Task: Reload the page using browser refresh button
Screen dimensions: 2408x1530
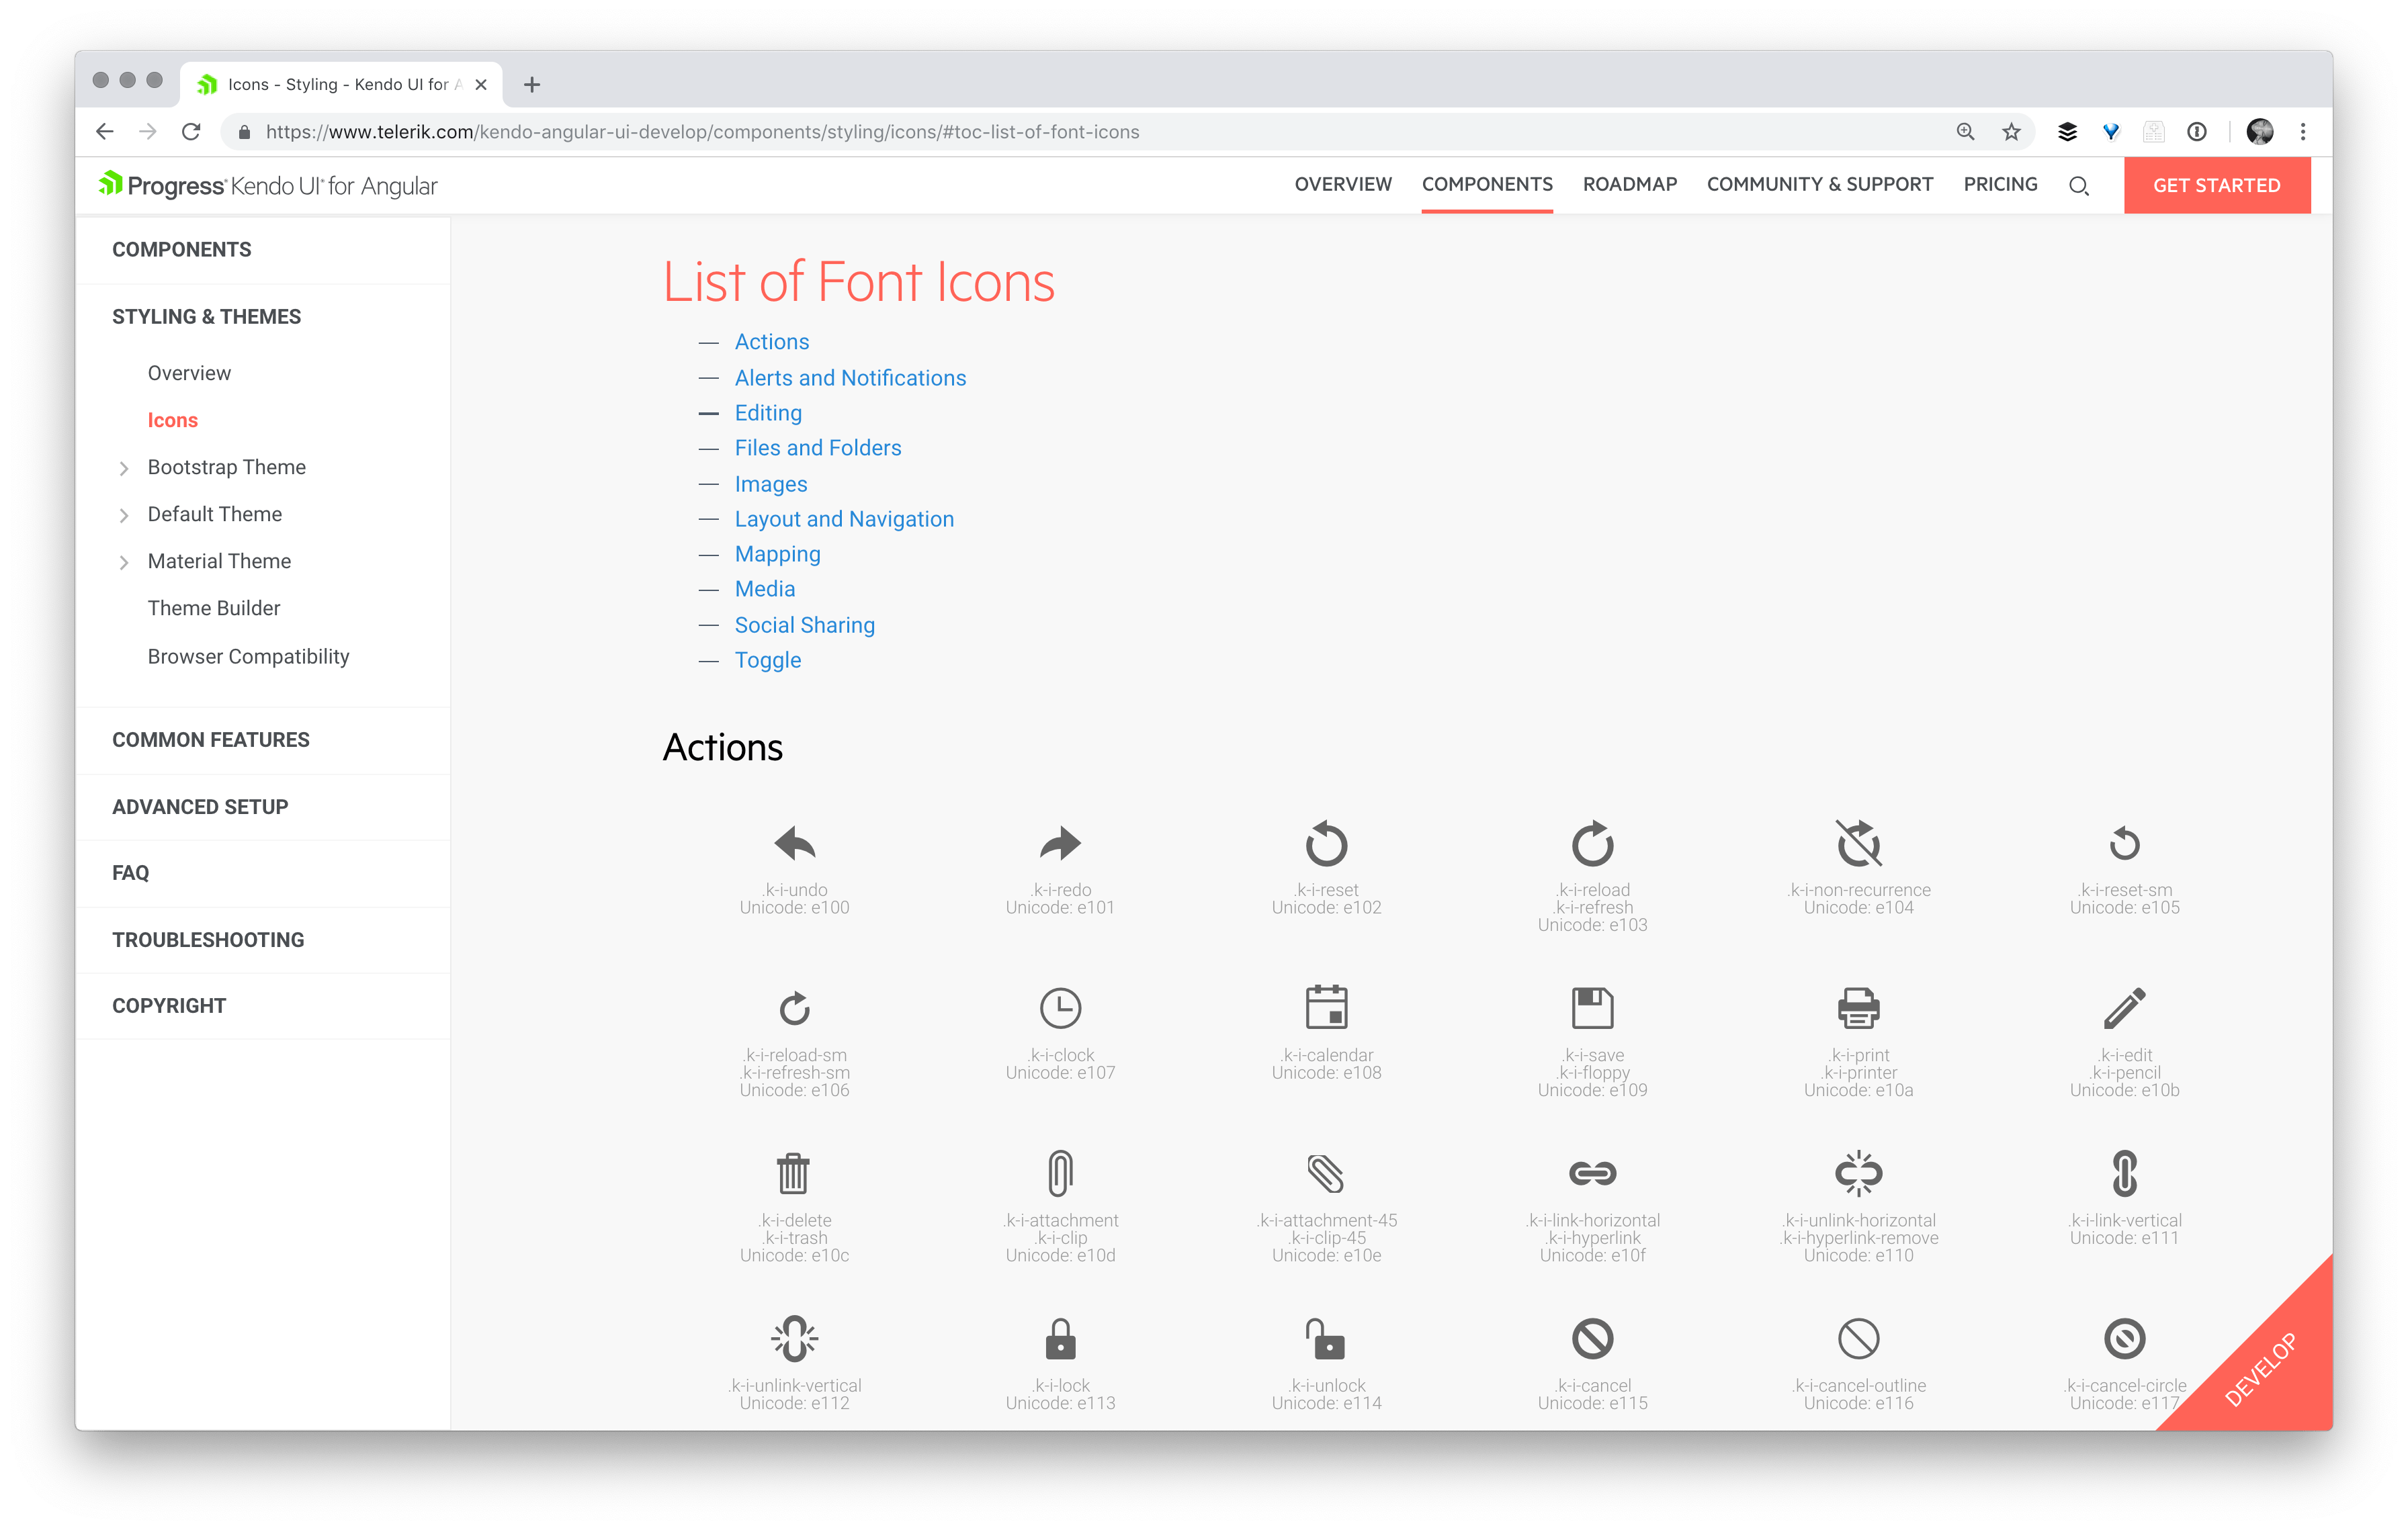Action: coord(191,132)
